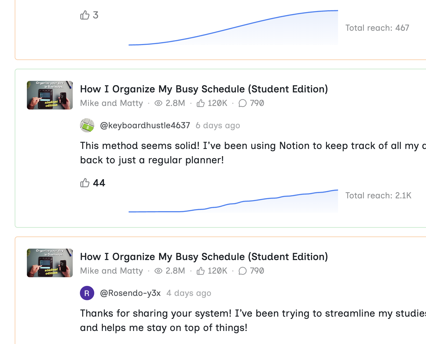Click the @keyboardhustle4637 username
The width and height of the screenshot is (426, 344).
(145, 125)
